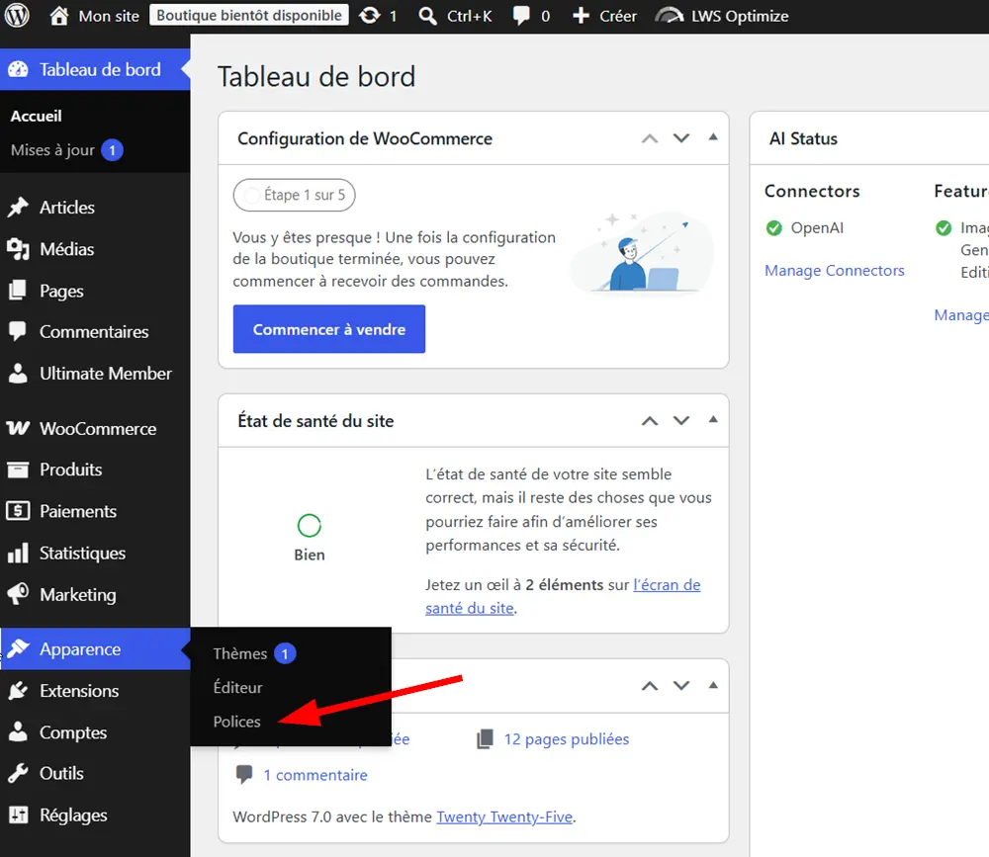
Task: Click the green check beside OpenAI
Action: coord(774,227)
